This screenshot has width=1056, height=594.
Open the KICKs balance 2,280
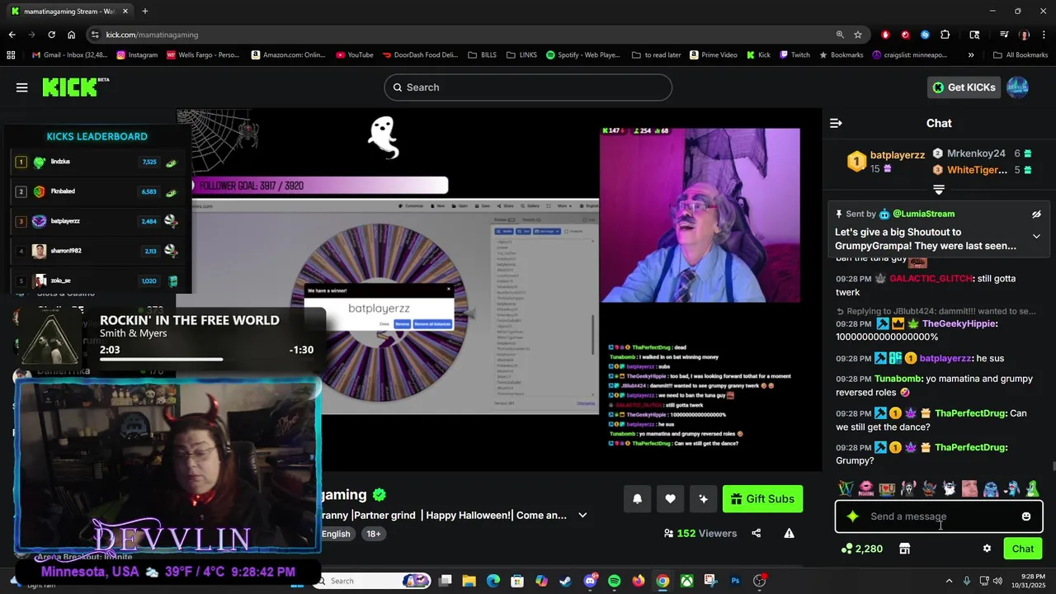pos(862,549)
